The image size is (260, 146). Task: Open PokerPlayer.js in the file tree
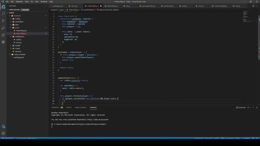point(22,31)
